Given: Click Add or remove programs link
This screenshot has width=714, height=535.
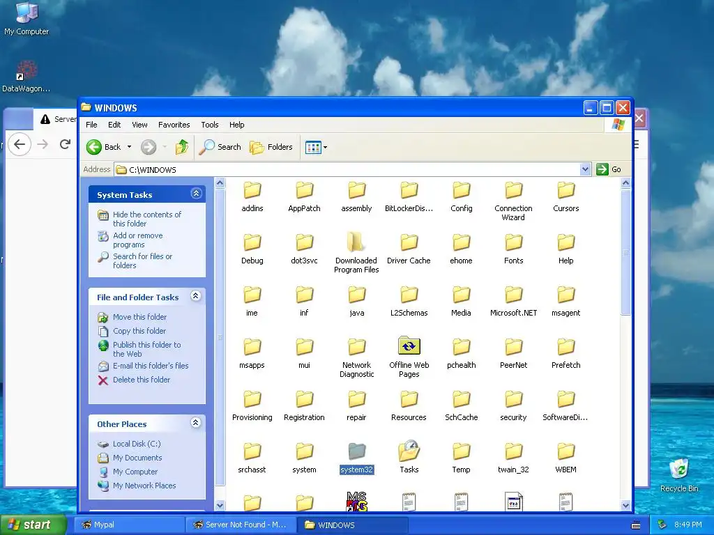Looking at the screenshot, I should [137, 240].
